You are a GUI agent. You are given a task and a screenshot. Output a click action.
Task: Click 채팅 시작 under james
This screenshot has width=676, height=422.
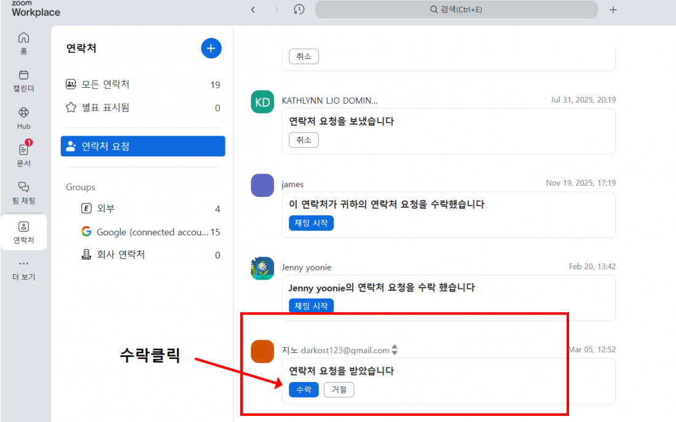[311, 223]
